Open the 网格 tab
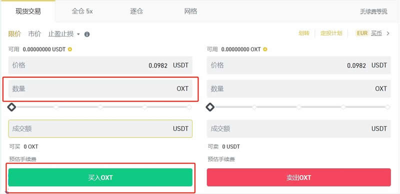The image size is (400, 194). [x=190, y=11]
